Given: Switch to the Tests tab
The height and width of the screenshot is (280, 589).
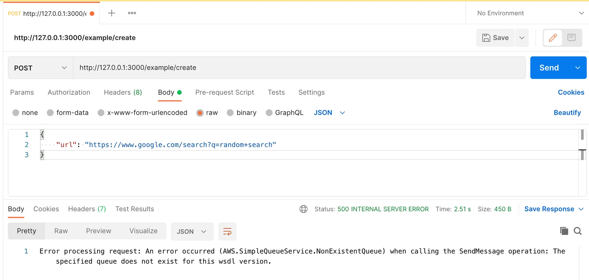Looking at the screenshot, I should [x=276, y=93].
